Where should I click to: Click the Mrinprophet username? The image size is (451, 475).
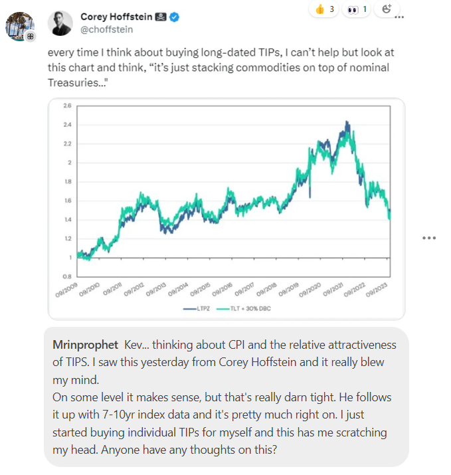tap(85, 345)
